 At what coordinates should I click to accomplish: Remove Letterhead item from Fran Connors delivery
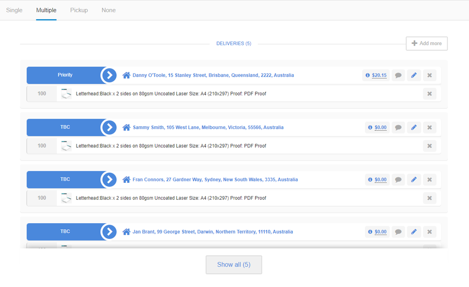429,198
